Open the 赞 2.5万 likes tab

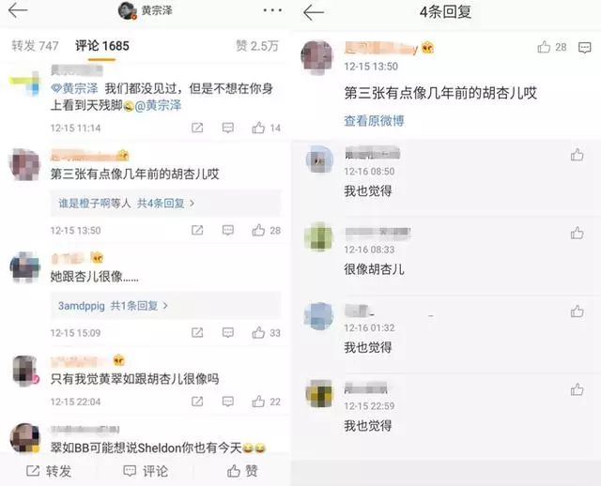256,46
